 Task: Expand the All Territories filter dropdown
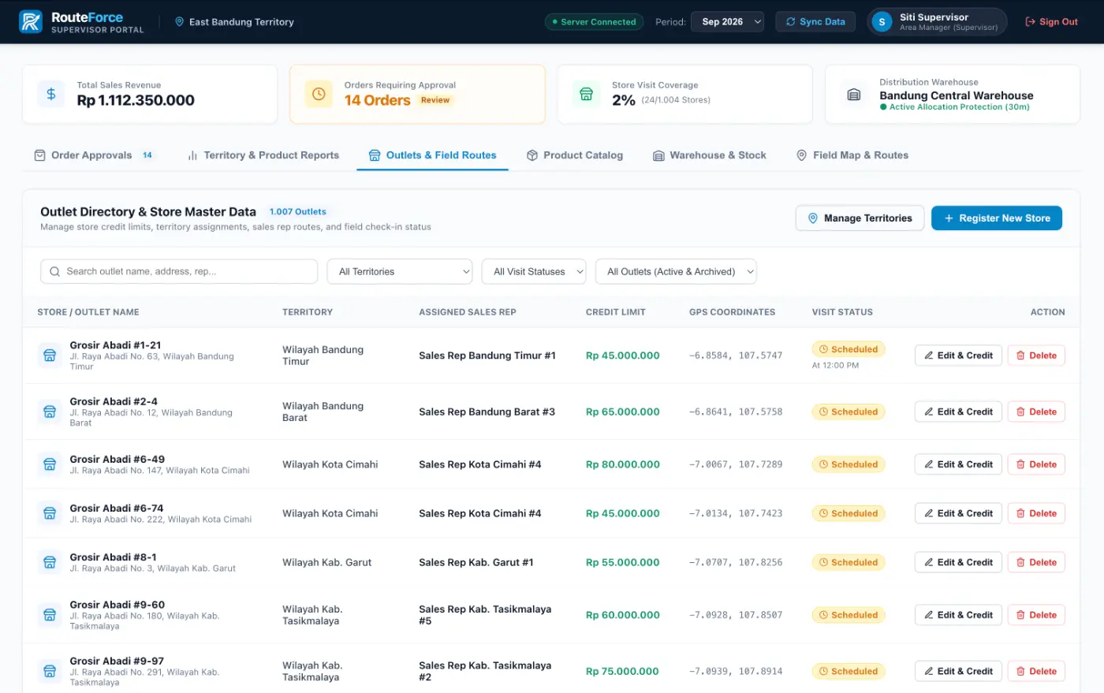[x=400, y=271]
